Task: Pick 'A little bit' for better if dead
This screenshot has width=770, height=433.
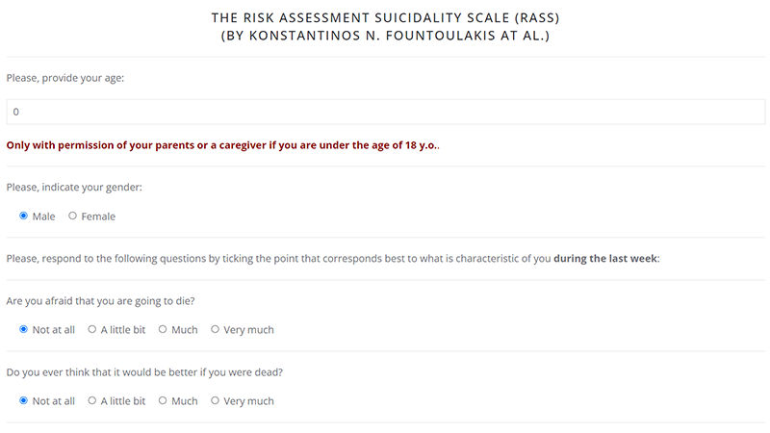Action: 92,400
